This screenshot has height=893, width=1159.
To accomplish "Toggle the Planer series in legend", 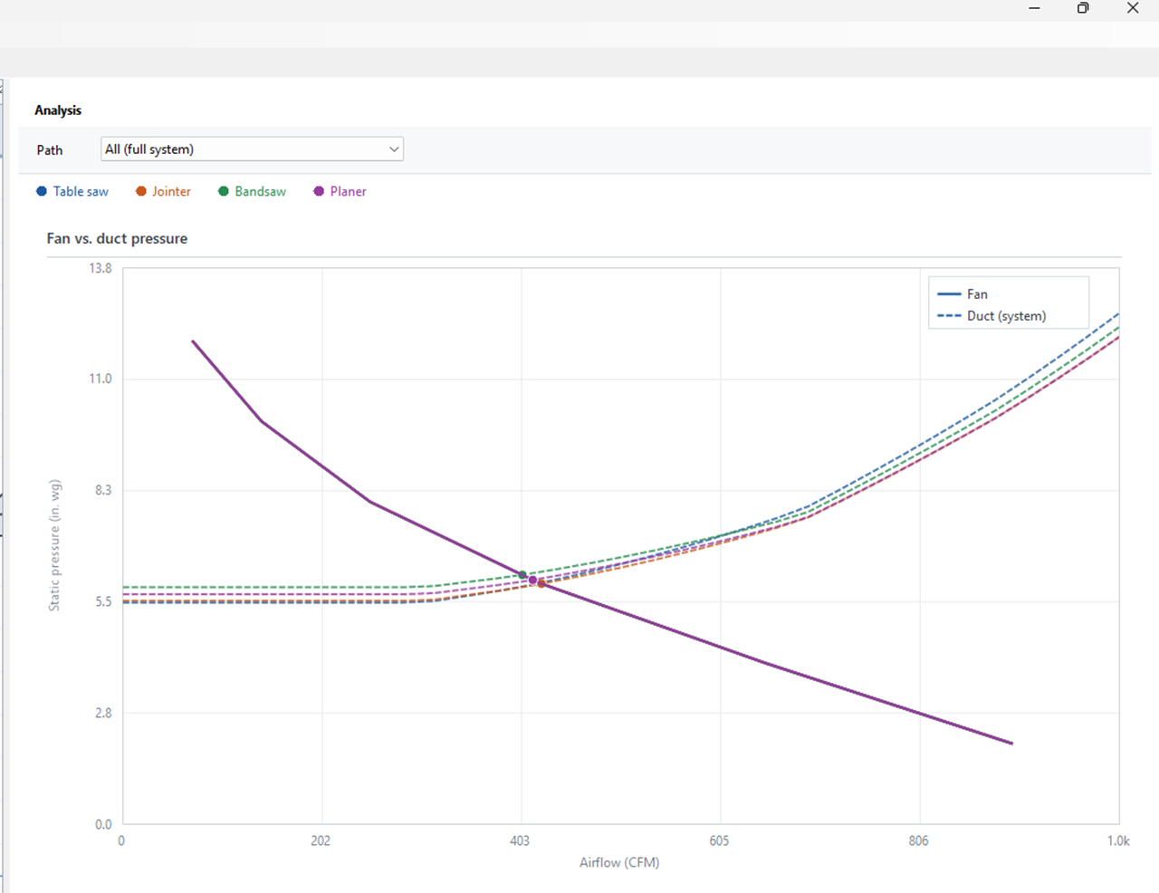I will [340, 192].
